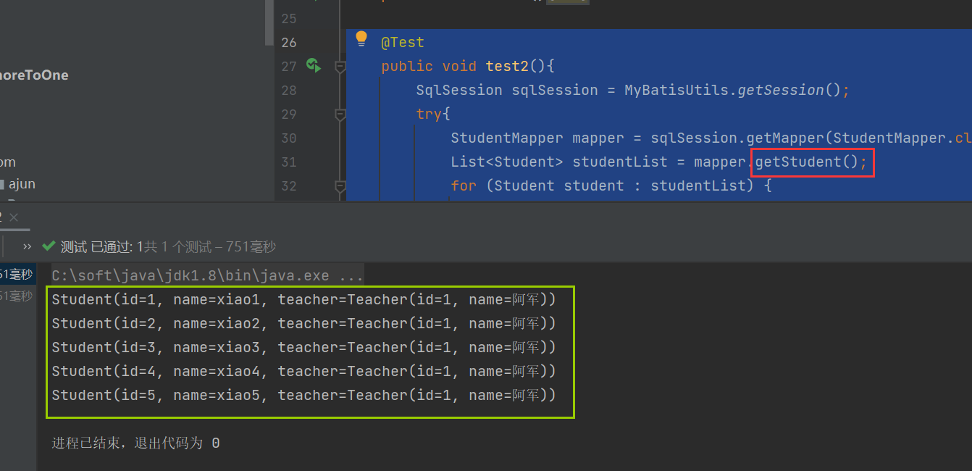
Task: Select the ajun package folder
Action: [21, 184]
